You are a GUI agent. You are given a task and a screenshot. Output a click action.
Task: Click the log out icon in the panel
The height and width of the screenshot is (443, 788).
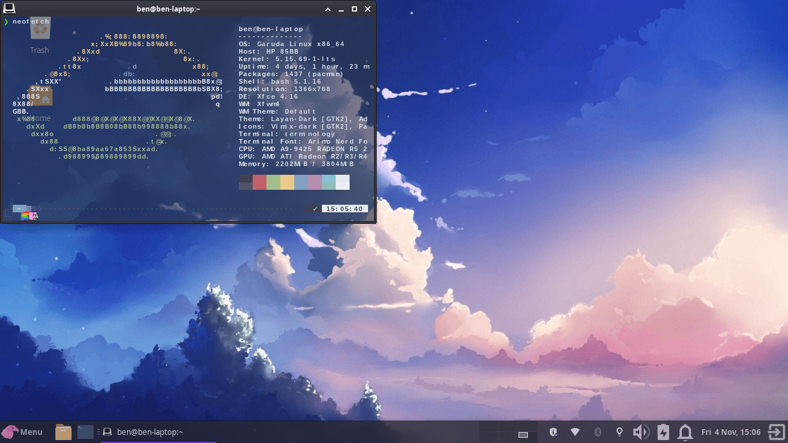tap(776, 431)
